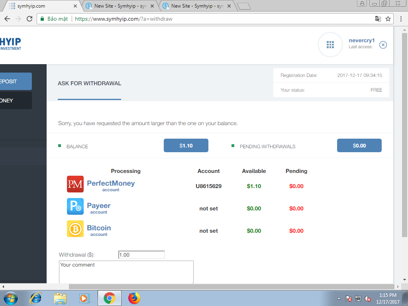
Task: Go back to previous page
Action: click(7, 19)
